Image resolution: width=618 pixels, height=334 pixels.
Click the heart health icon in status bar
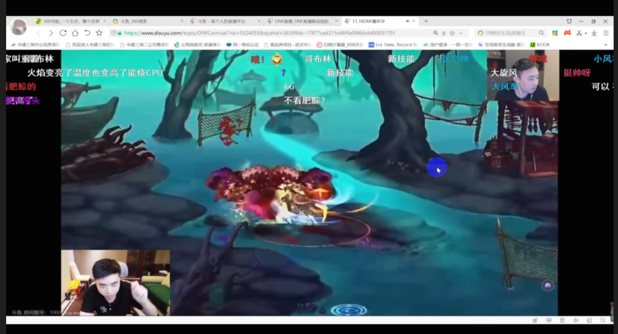549,320
